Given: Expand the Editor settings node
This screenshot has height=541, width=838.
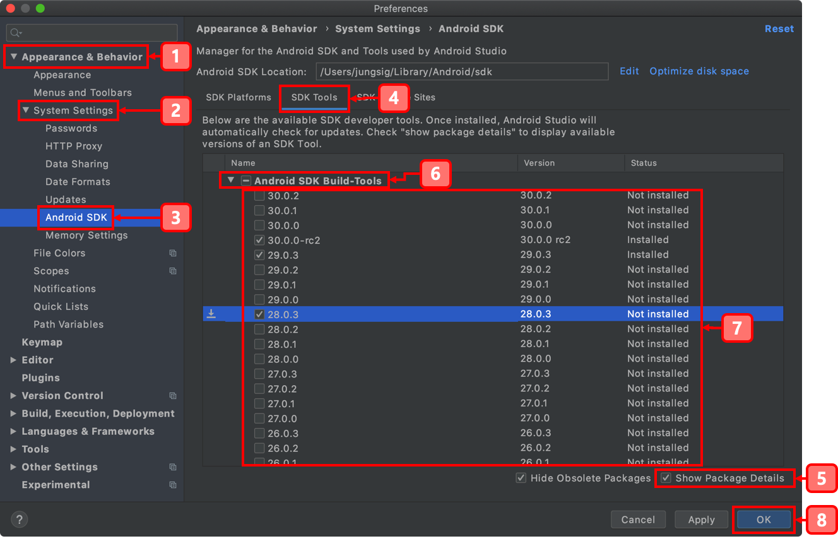Looking at the screenshot, I should point(13,360).
